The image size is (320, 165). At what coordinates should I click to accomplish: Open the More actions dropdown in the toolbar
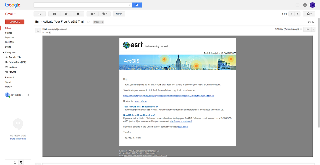pyautogui.click(x=119, y=14)
